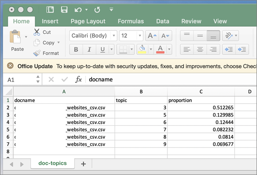Open the Name Box stepper arrows
Viewport: 257px width, 175px height.
point(38,79)
